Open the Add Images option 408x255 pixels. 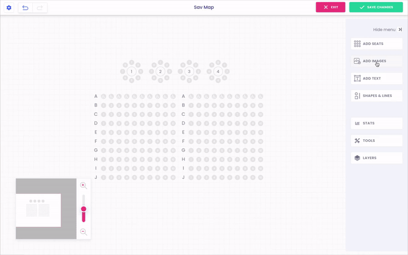(x=376, y=61)
